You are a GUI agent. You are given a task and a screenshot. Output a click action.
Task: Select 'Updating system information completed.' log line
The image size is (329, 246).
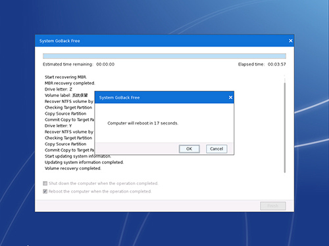coord(84,162)
